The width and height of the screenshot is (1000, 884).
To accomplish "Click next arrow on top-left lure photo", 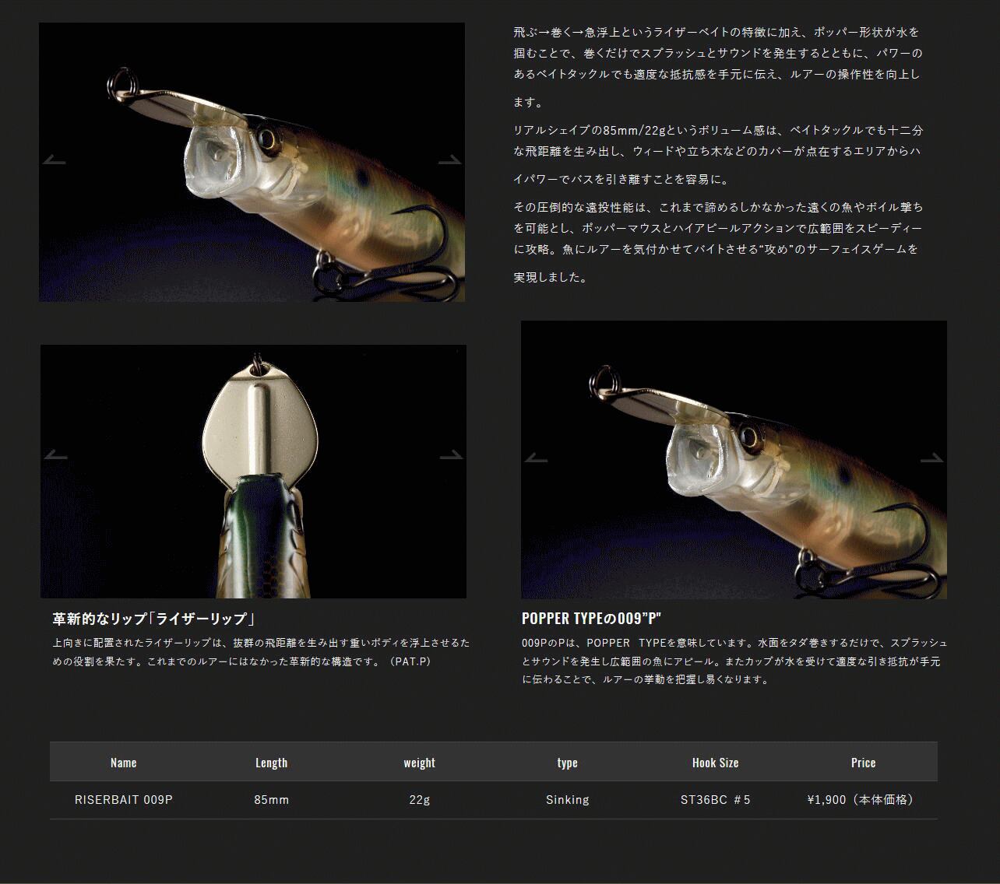I will [x=450, y=160].
